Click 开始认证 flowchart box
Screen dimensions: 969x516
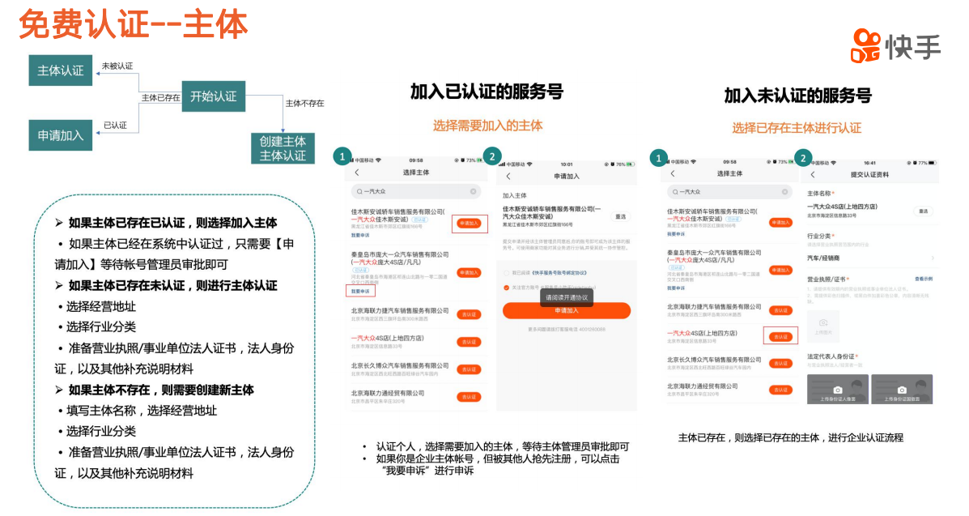[x=213, y=96]
